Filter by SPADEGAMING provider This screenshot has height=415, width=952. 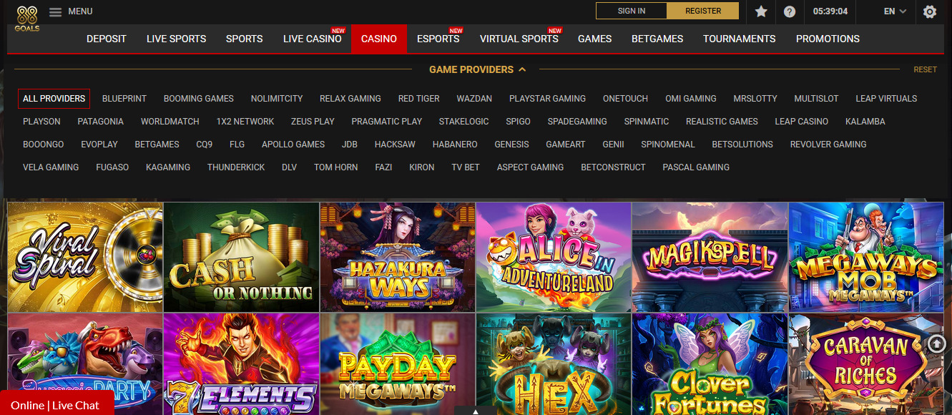pos(577,122)
